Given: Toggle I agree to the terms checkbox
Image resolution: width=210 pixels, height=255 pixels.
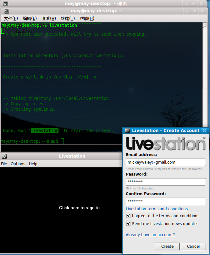Looking at the screenshot, I should (129, 216).
